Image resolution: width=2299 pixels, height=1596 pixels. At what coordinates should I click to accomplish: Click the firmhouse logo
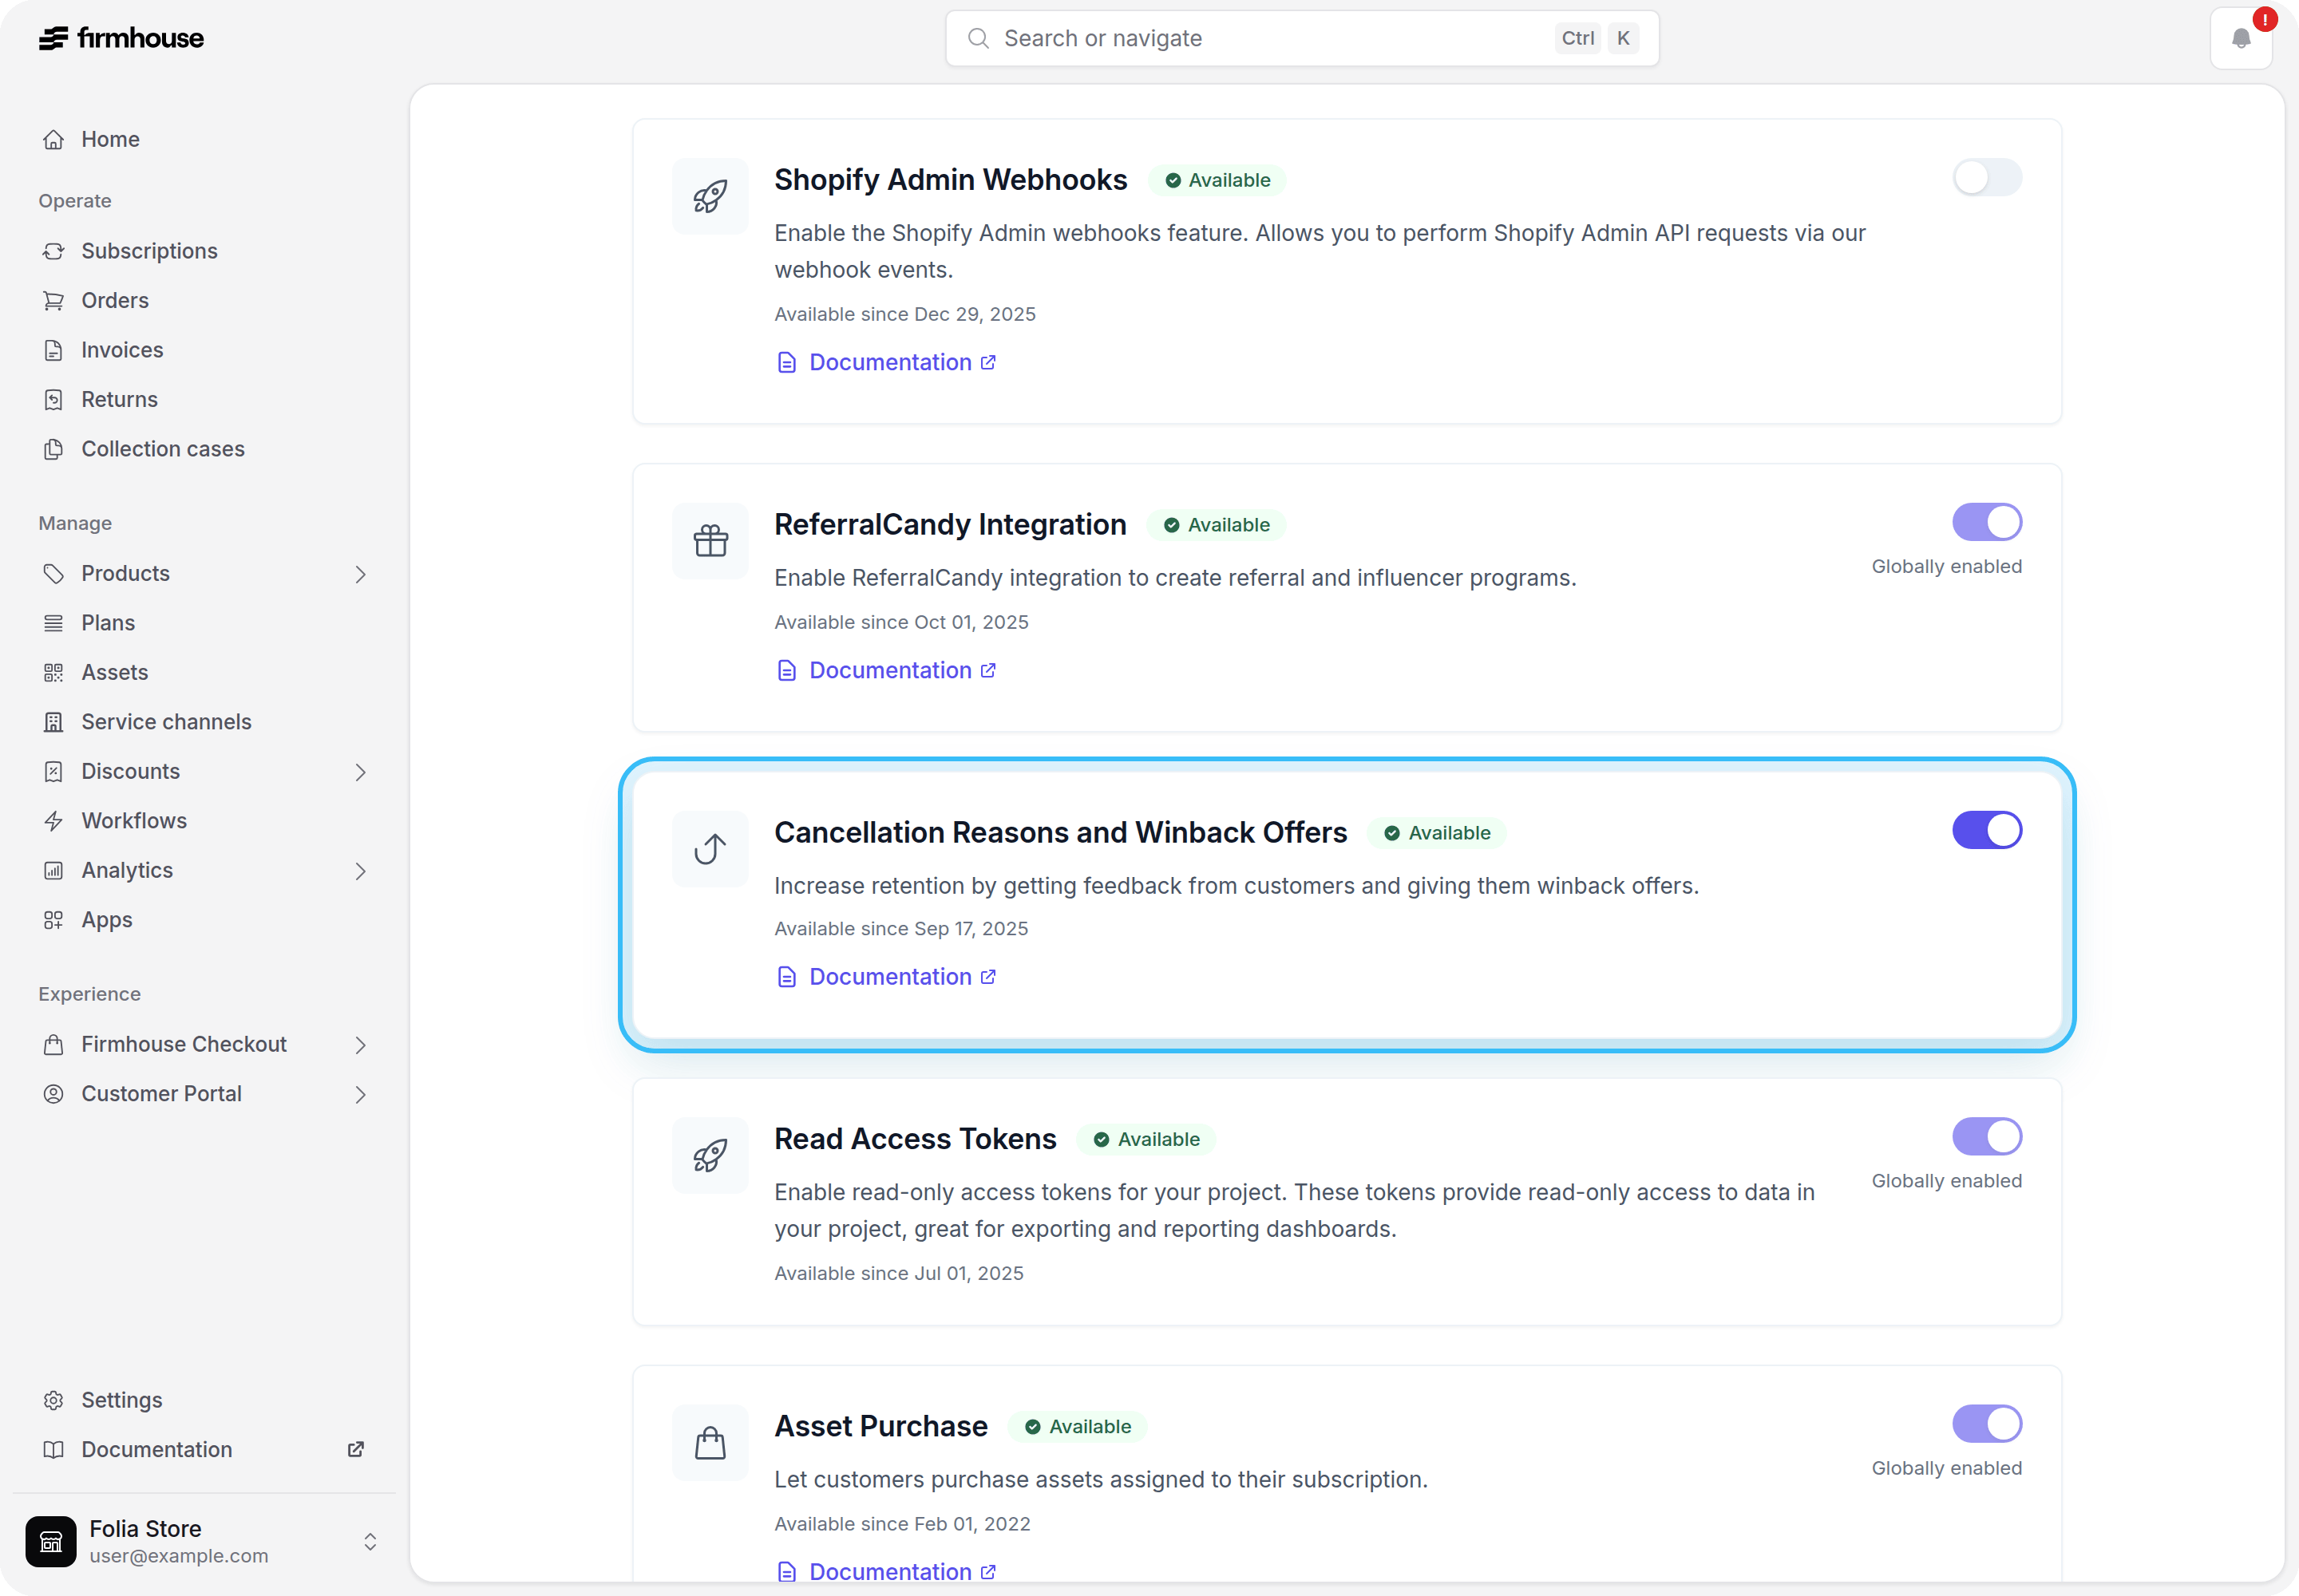click(121, 38)
